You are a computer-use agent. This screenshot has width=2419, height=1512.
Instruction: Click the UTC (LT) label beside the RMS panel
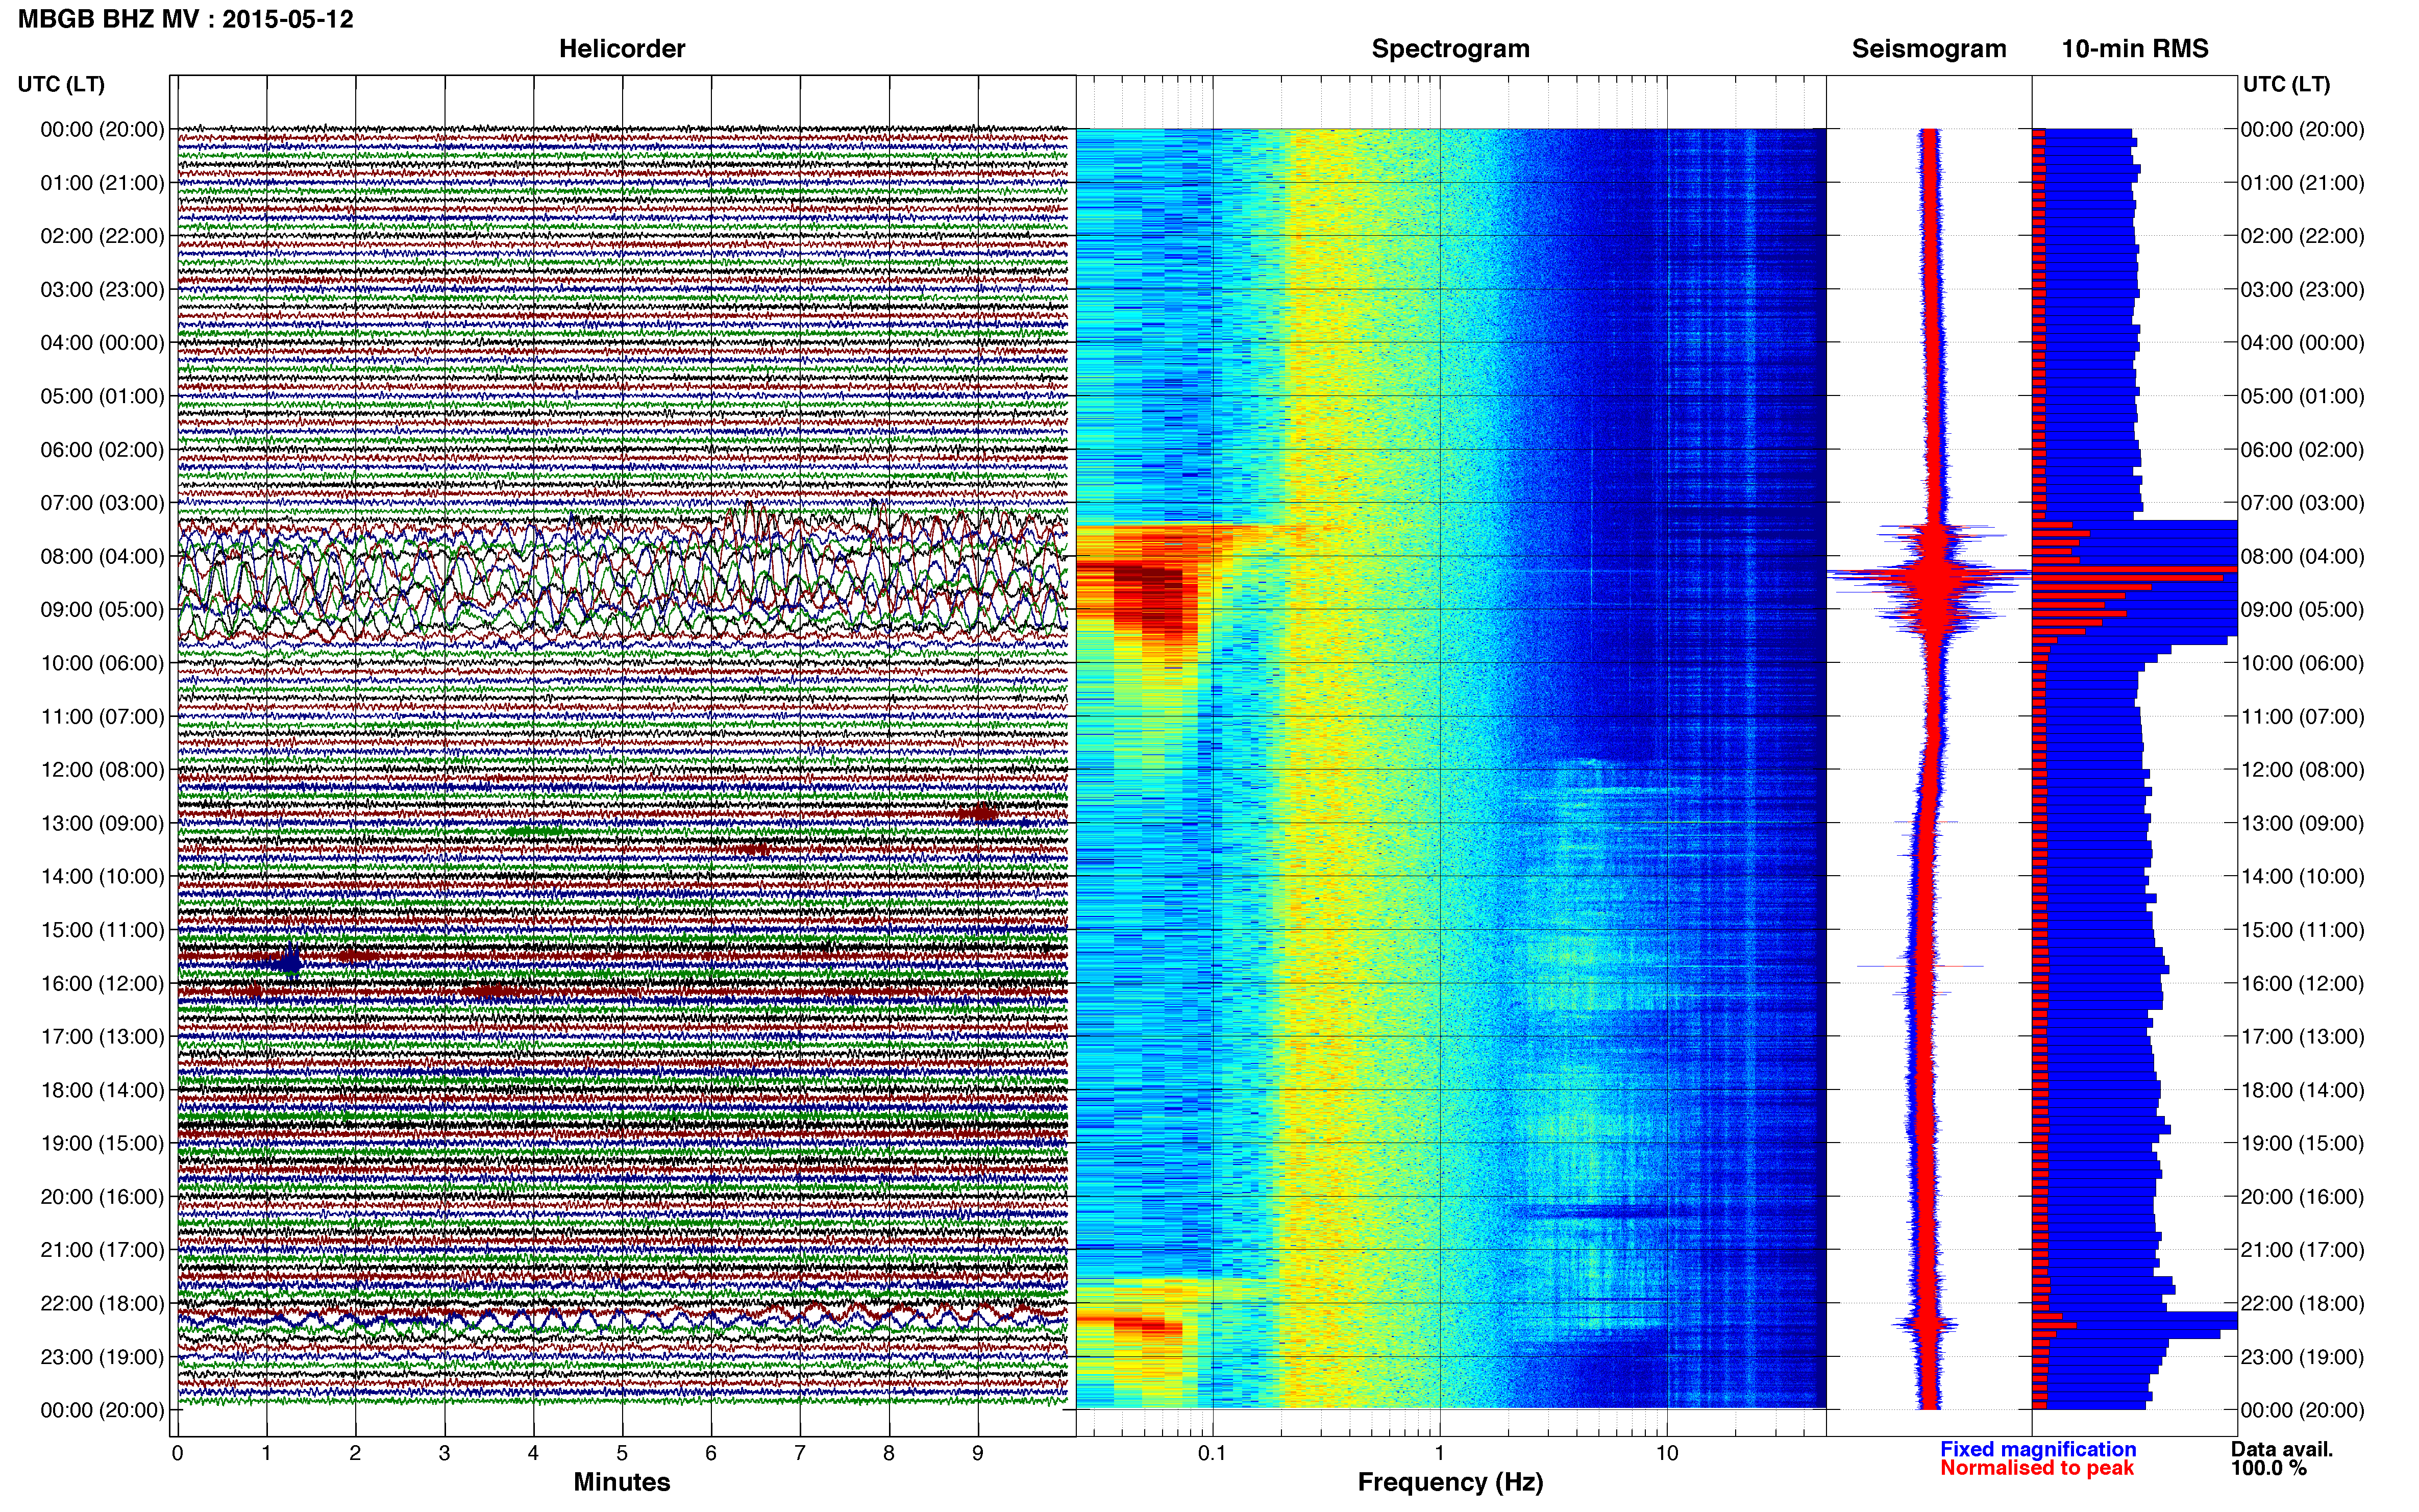[2286, 84]
